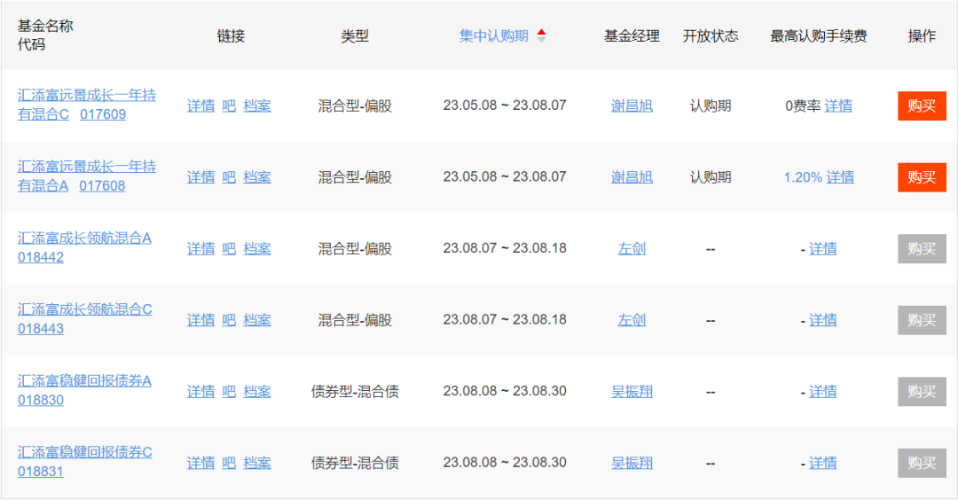This screenshot has height=500, width=958.
Task: Open 档案 link for fund 017609
Action: point(257,105)
